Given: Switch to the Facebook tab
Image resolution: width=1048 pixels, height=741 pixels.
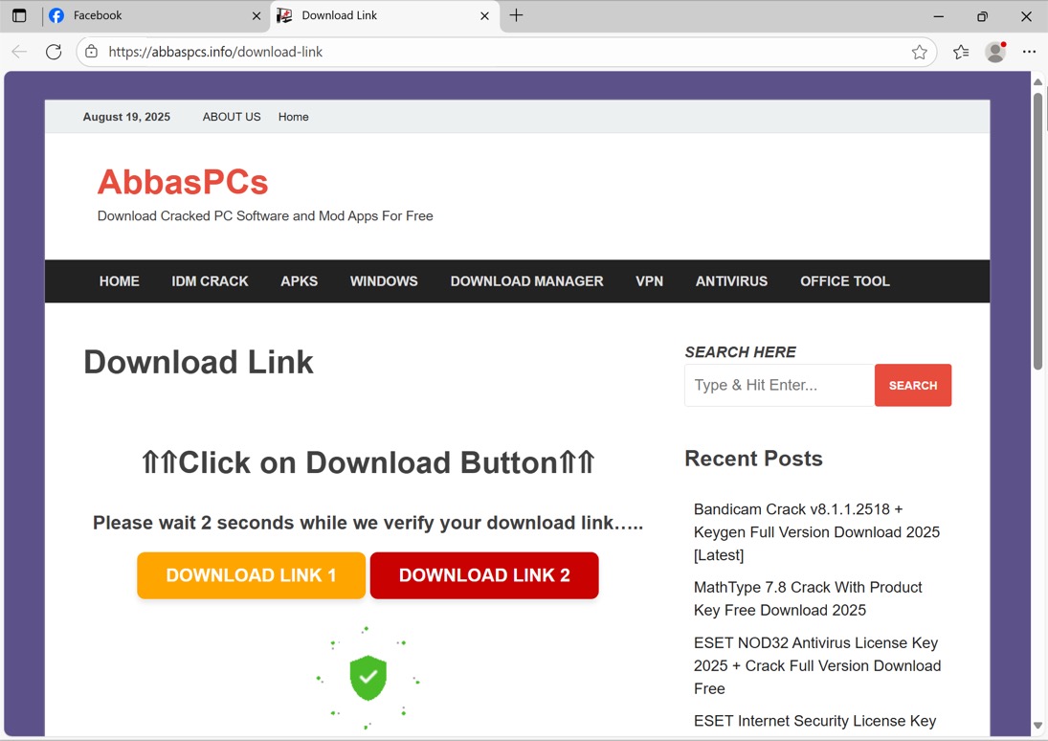Looking at the screenshot, I should (x=144, y=15).
